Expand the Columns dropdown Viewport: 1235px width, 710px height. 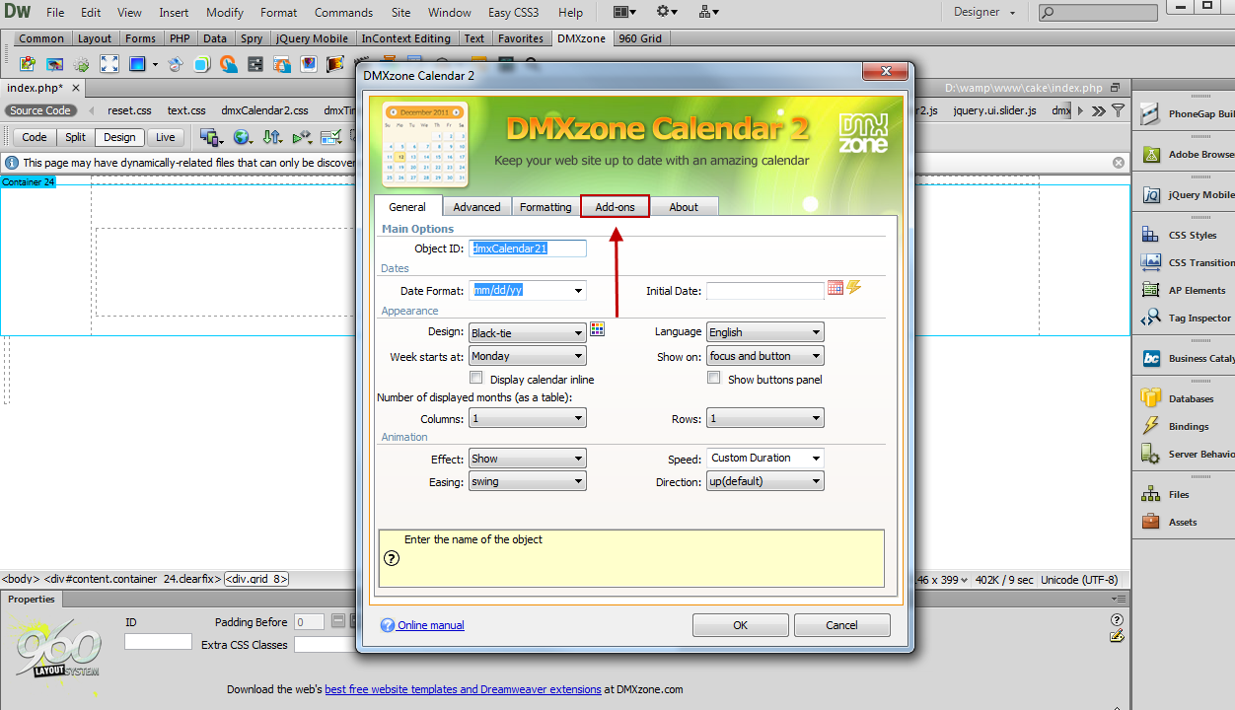[528, 419]
